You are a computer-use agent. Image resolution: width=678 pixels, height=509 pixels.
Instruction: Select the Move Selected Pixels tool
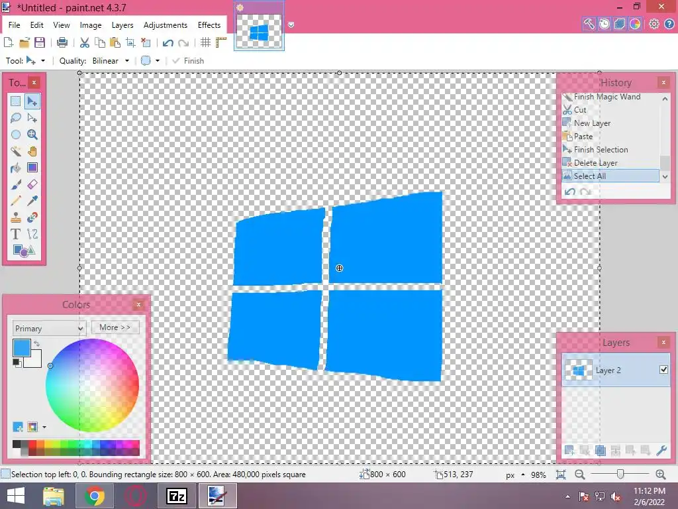32,101
